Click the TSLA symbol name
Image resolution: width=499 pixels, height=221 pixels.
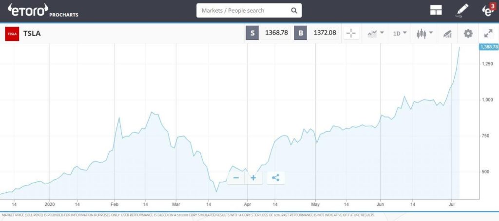pos(32,34)
